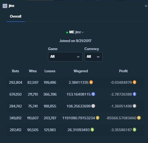Select the 1191090.79153234 wagered value

pyautogui.click(x=79, y=118)
